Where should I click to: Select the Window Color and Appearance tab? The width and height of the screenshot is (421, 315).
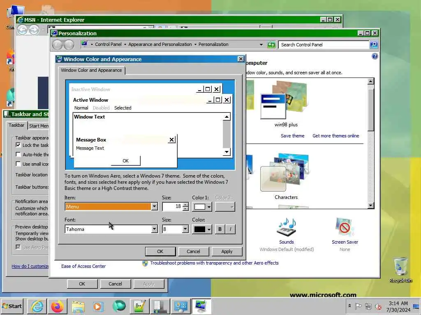[x=91, y=70]
